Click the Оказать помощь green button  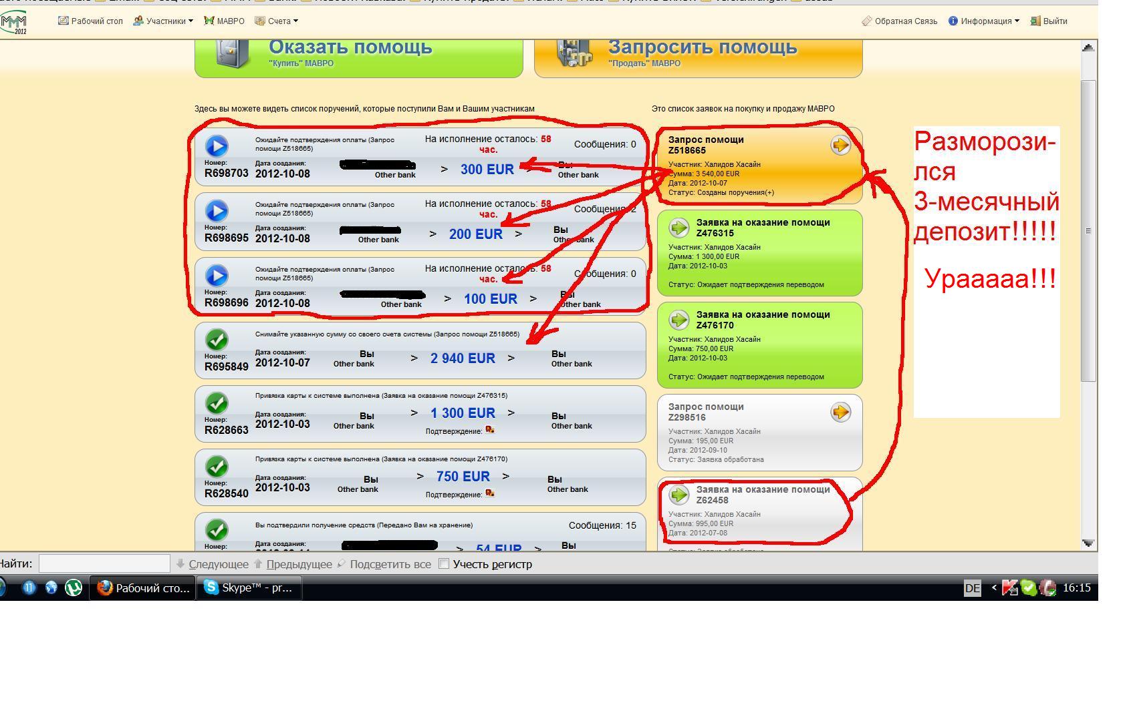359,57
